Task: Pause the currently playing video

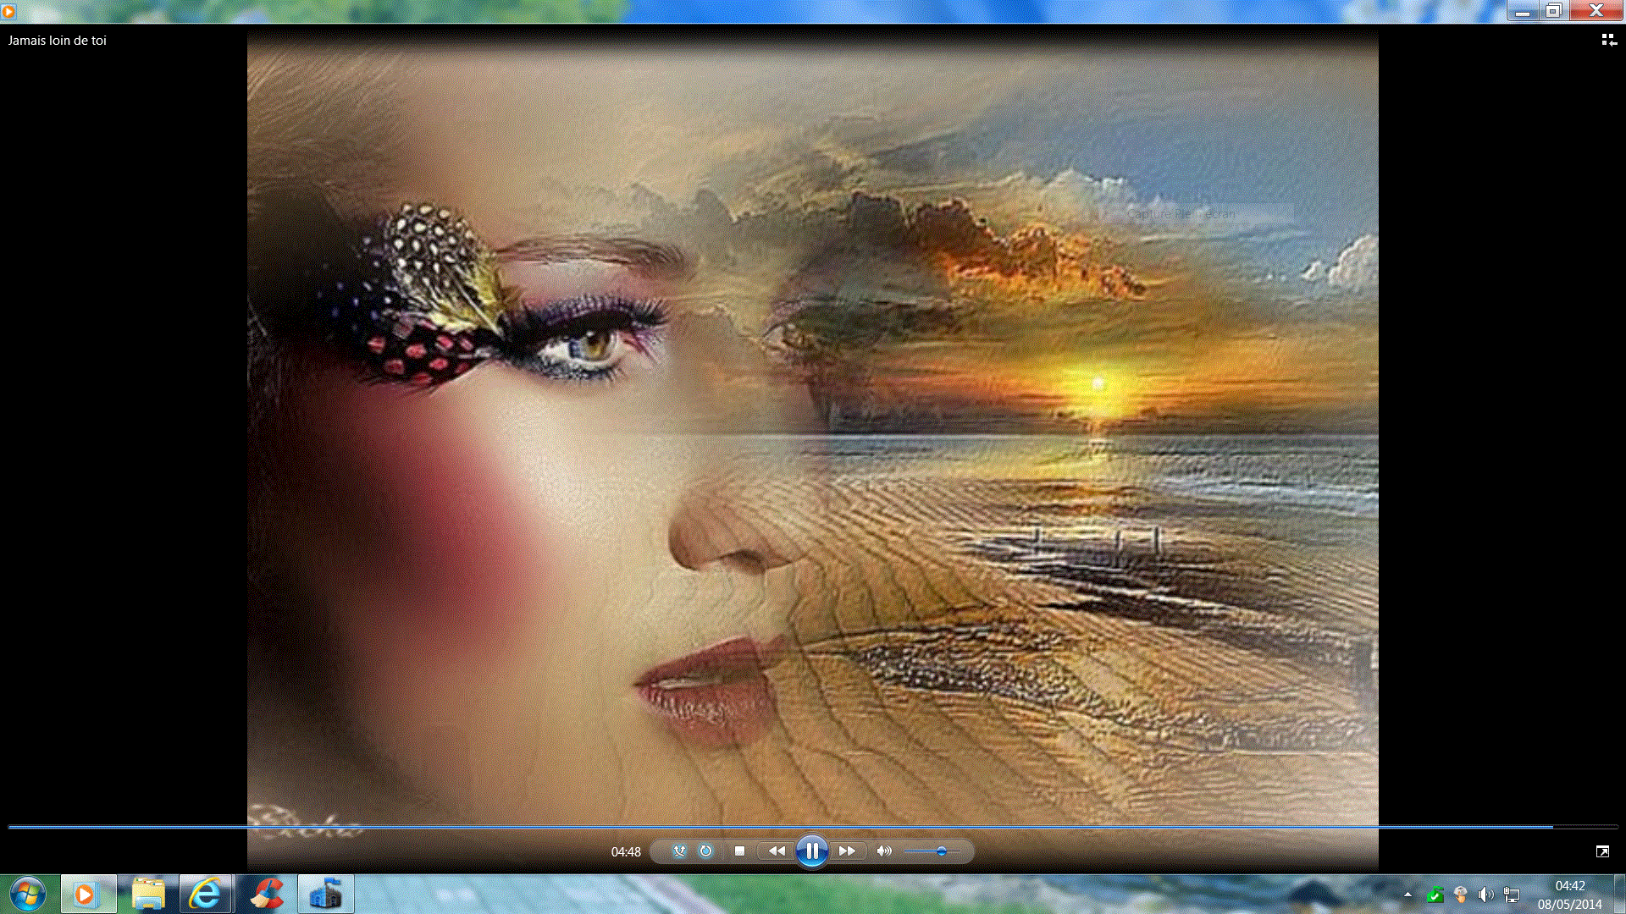Action: tap(811, 851)
